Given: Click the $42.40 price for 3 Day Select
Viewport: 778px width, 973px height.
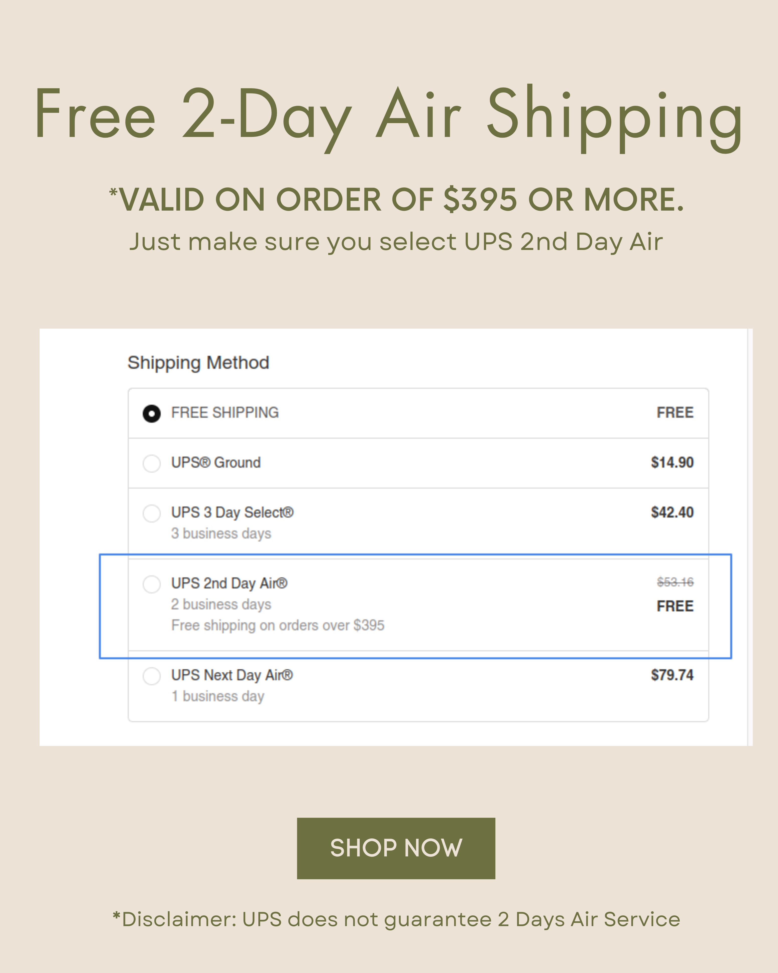Looking at the screenshot, I should pyautogui.click(x=672, y=512).
